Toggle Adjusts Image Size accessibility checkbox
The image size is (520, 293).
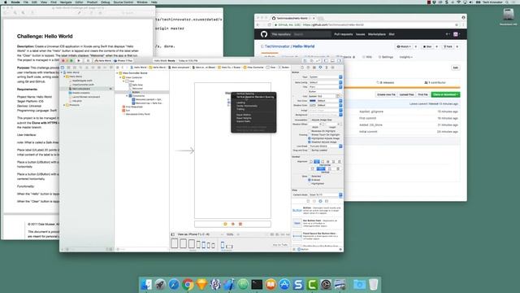(x=310, y=120)
